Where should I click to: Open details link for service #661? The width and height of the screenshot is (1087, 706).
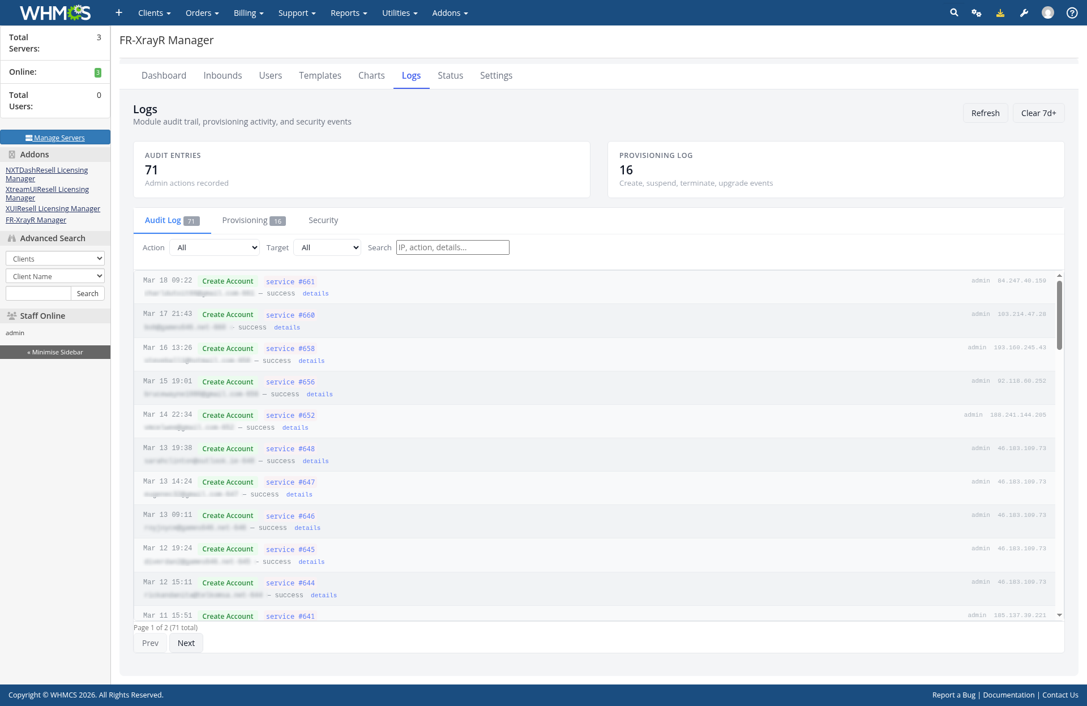(x=315, y=293)
